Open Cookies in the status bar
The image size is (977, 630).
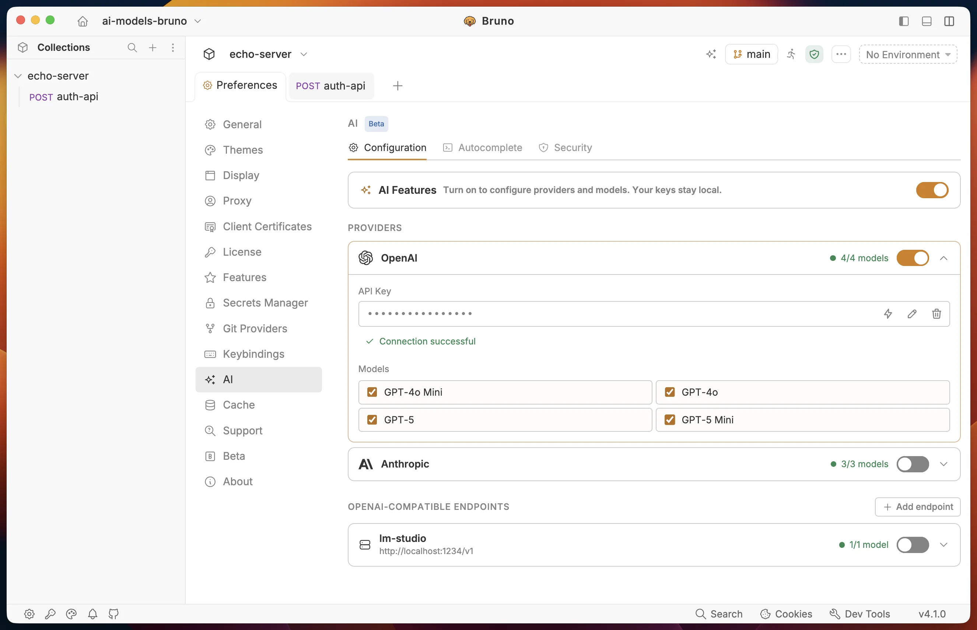click(x=786, y=614)
